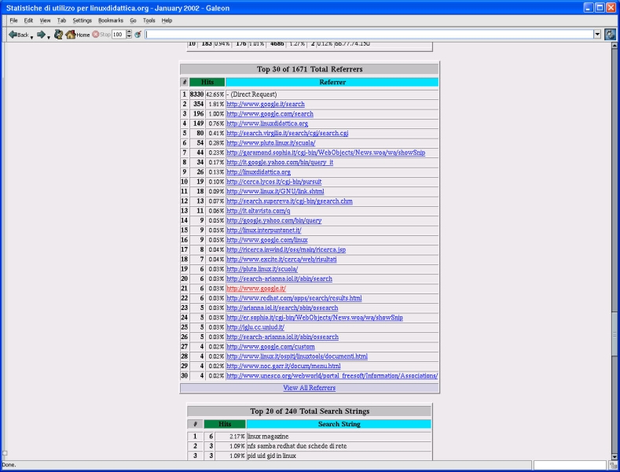Click the page's vertical scrollbar thumb
The image size is (620, 472).
point(614,335)
